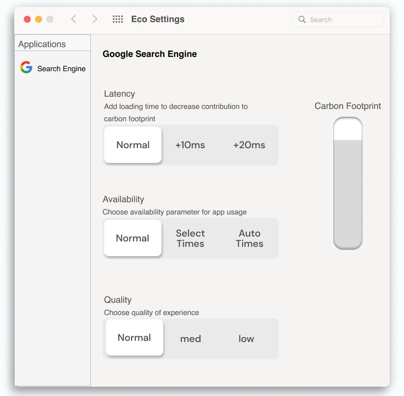Click the red close window button

(x=27, y=20)
